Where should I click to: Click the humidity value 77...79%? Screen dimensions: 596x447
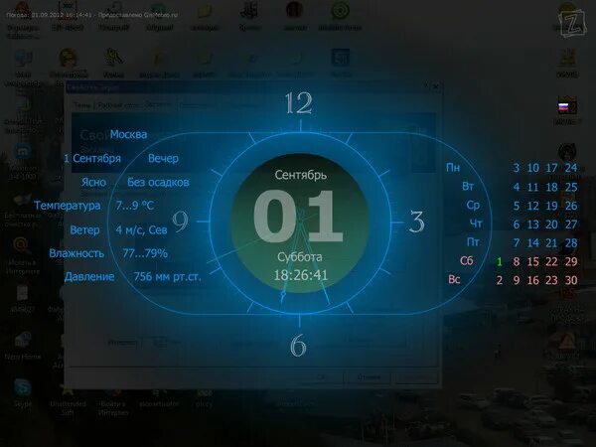[145, 253]
